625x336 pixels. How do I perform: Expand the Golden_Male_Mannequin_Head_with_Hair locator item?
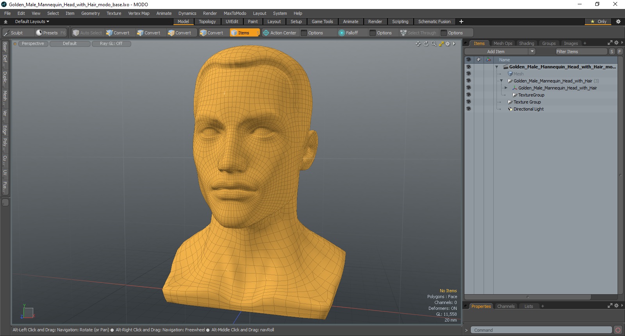click(506, 88)
